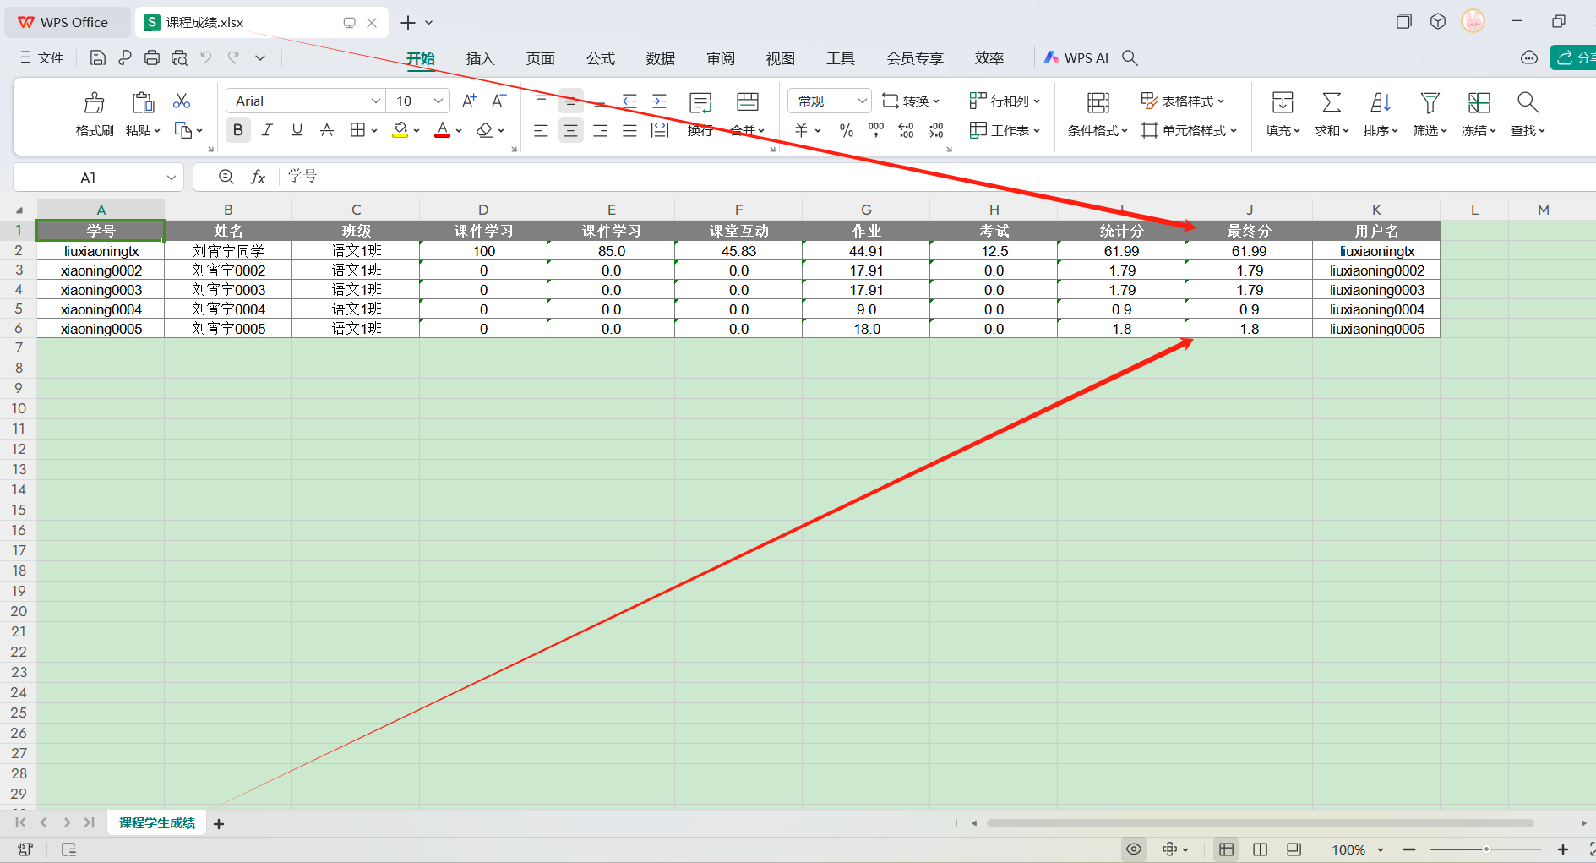Switch to the 插入 (Insert) ribbon tab
The height and width of the screenshot is (863, 1596).
480,58
